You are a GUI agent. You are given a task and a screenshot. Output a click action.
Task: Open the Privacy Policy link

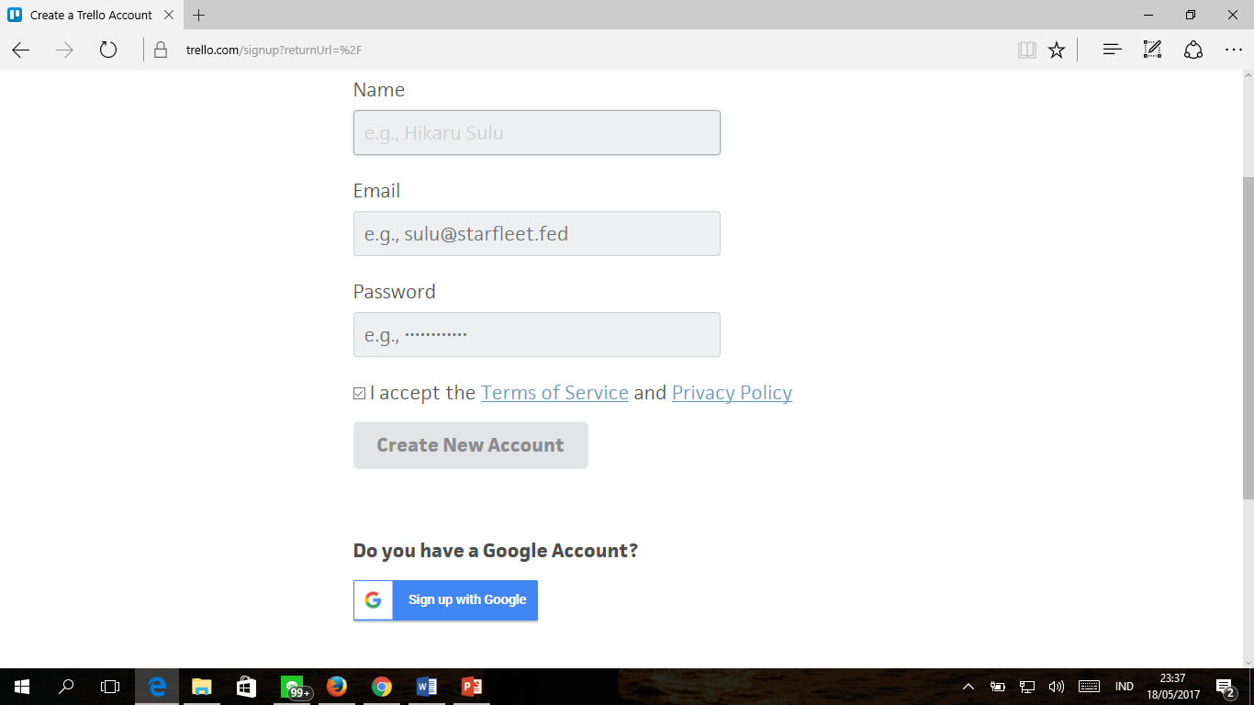pyautogui.click(x=732, y=393)
